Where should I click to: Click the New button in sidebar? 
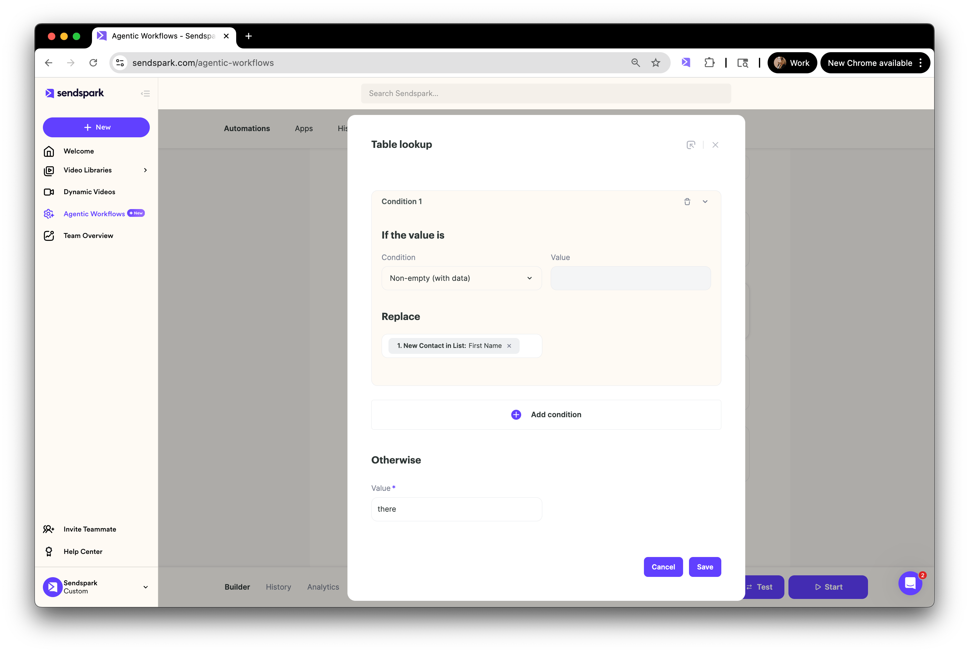(96, 127)
